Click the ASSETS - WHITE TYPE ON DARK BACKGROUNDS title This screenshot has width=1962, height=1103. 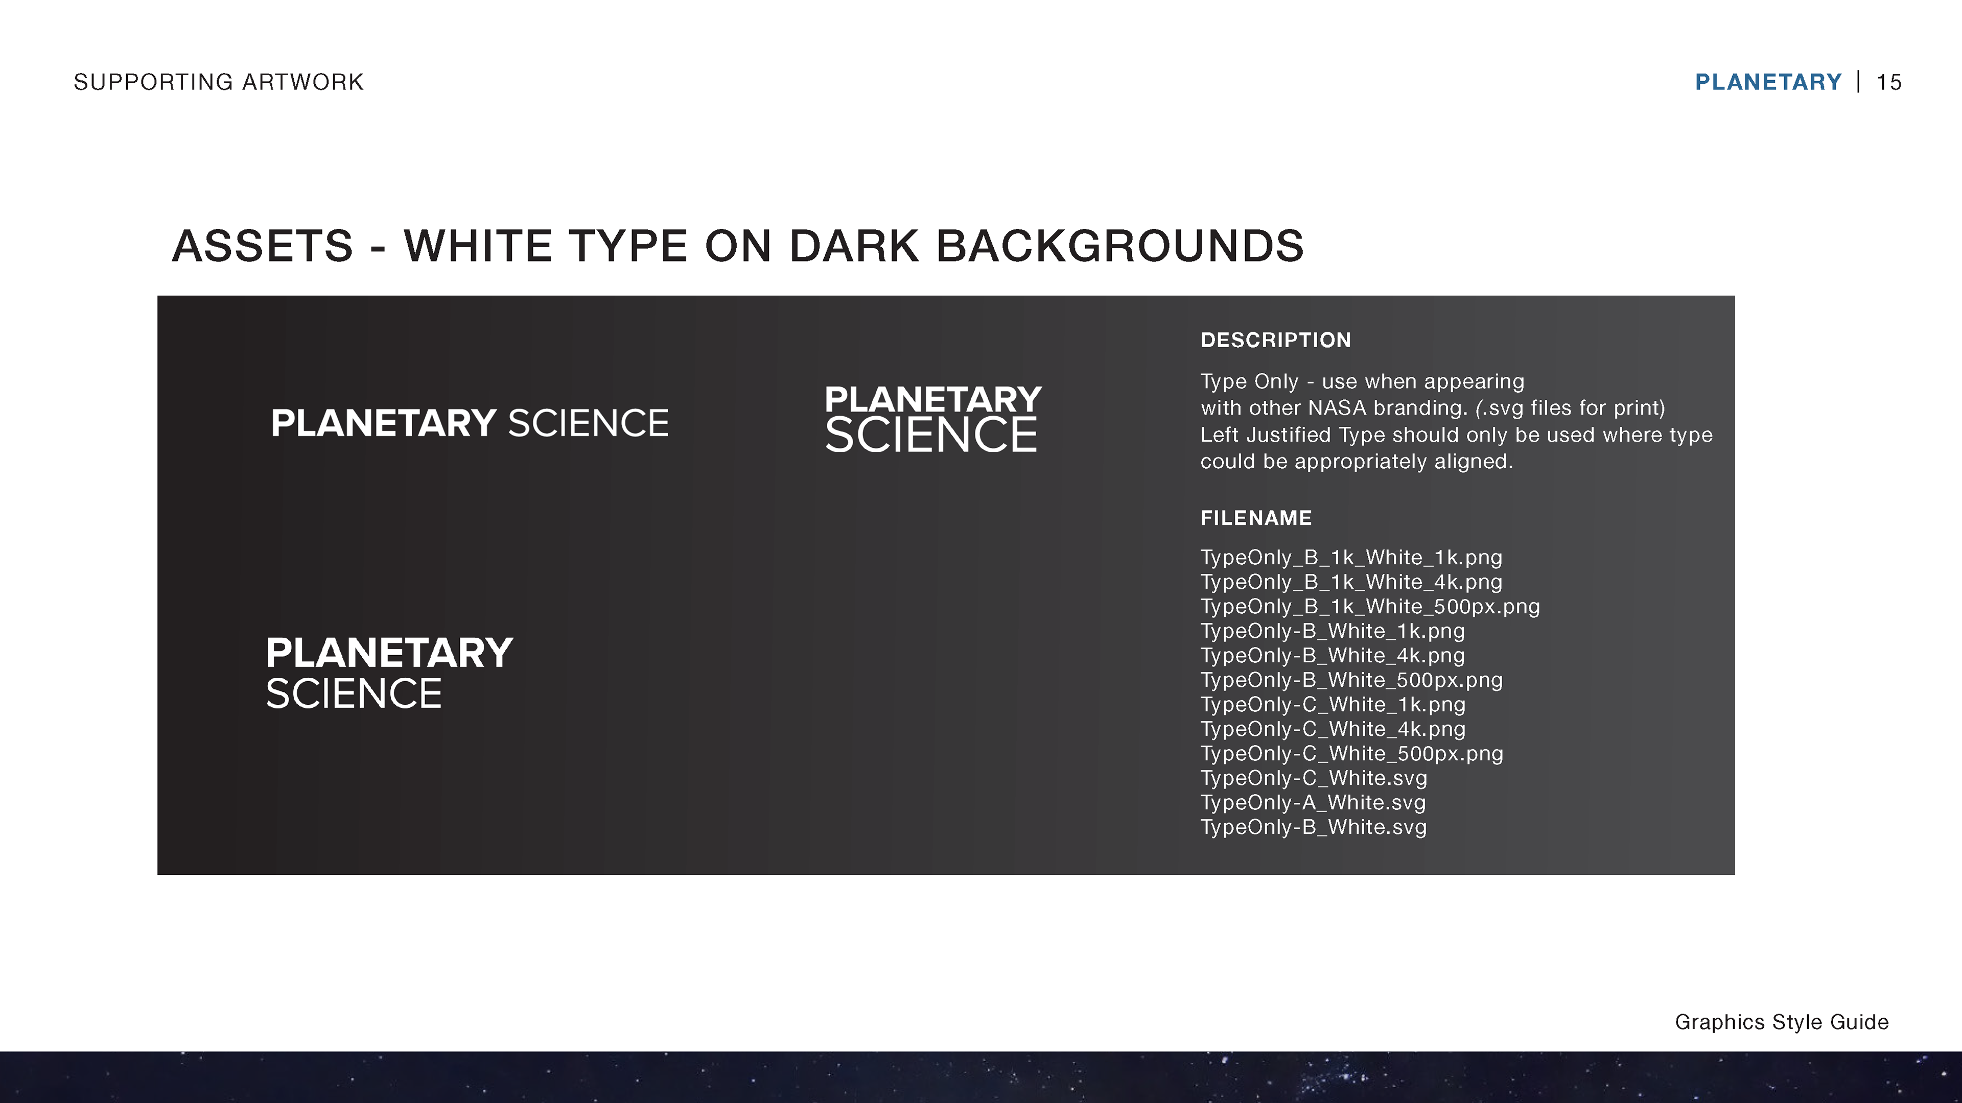pos(738,246)
